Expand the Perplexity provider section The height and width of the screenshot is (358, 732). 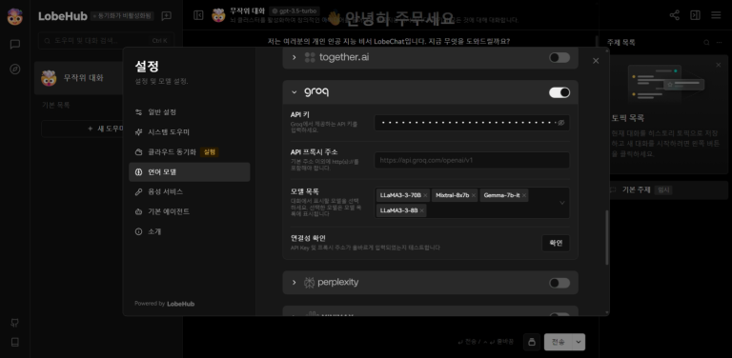pos(295,283)
